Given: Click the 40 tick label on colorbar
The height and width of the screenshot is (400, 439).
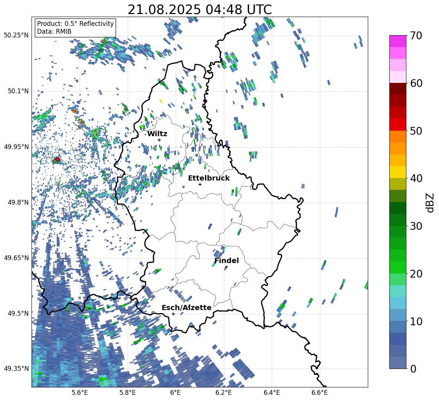Looking at the screenshot, I should tap(416, 178).
